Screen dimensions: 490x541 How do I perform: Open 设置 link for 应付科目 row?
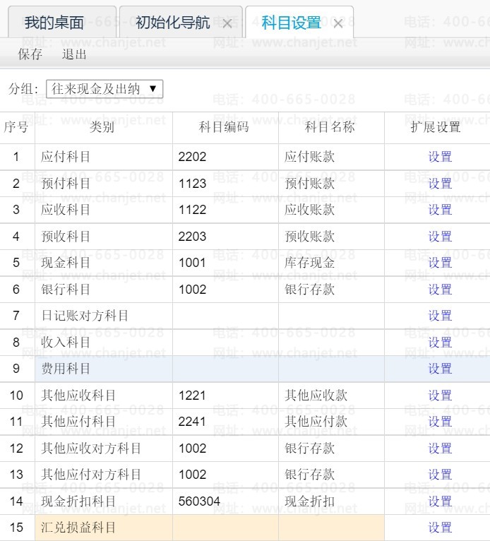(439, 157)
